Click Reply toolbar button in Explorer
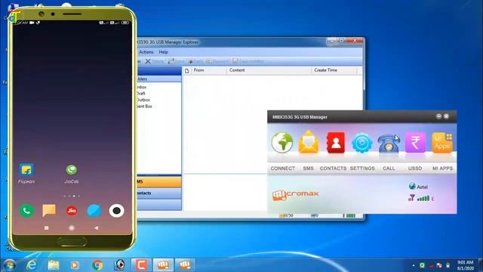The height and width of the screenshot is (272, 483). coord(195,61)
